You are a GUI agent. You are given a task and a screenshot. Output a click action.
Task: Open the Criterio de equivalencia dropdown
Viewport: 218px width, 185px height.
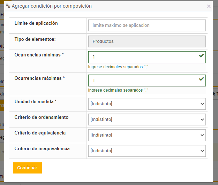point(147,135)
